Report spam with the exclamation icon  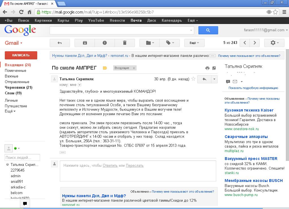(105, 43)
